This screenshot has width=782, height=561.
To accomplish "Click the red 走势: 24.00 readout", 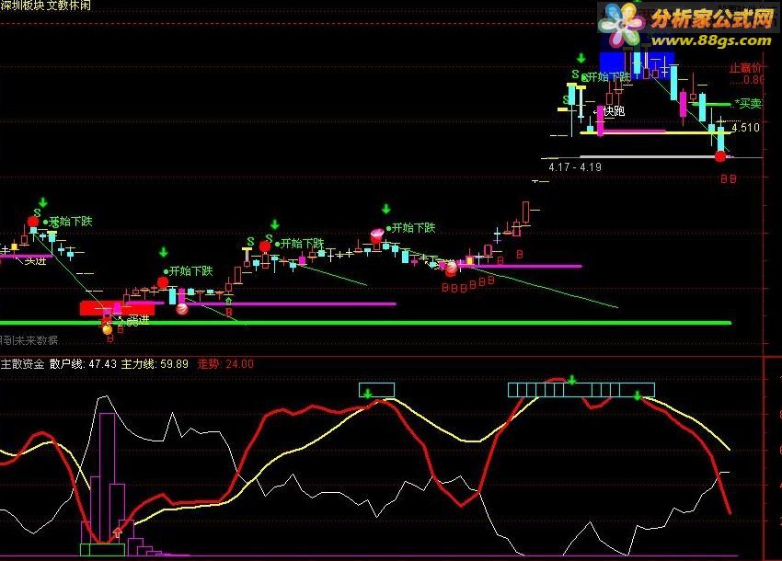I will click(x=225, y=364).
